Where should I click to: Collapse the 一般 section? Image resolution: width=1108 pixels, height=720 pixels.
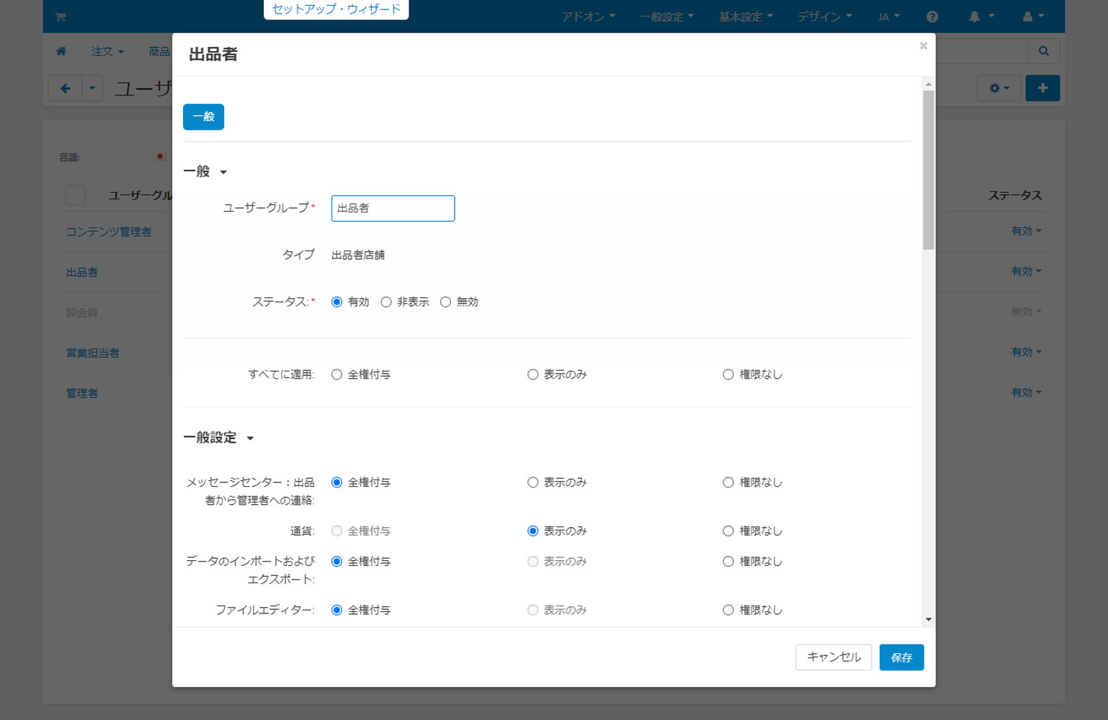pyautogui.click(x=205, y=171)
